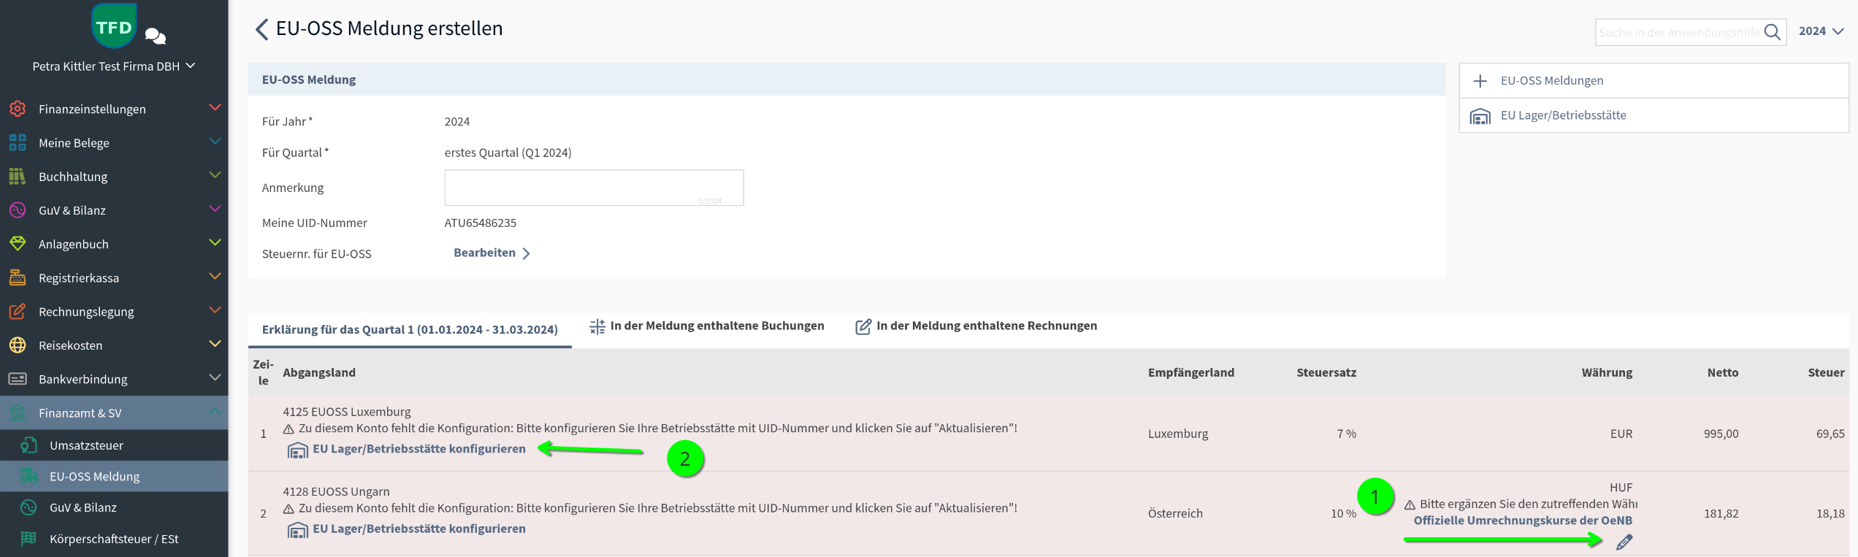Screen dimensions: 1858x557
Task: Open Offizielle Umrechnungskurse der OeNB link
Action: pos(1522,520)
